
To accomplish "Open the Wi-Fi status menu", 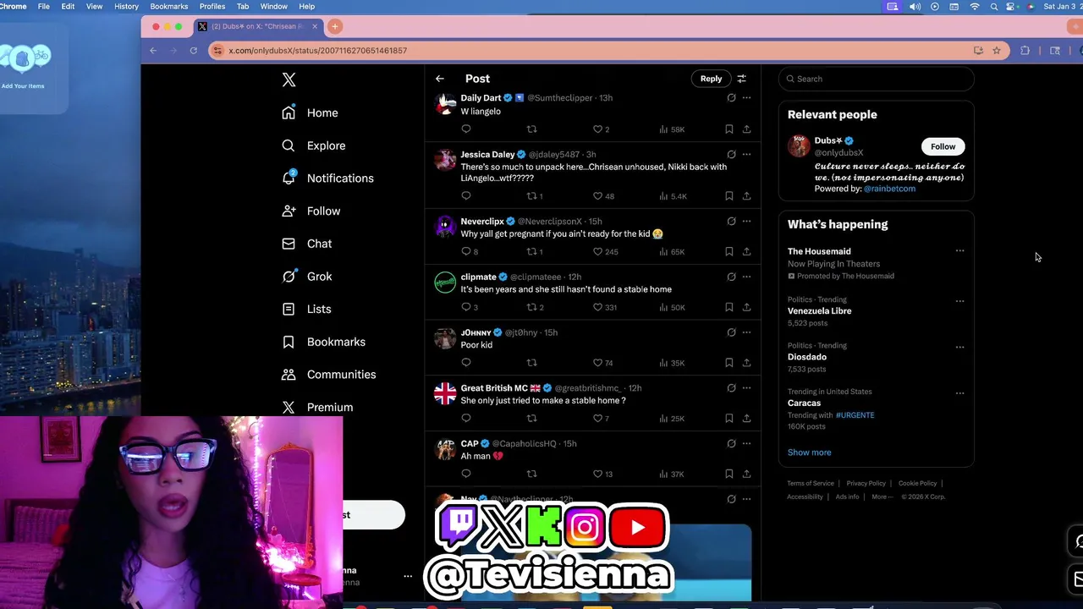I will 974,6.
